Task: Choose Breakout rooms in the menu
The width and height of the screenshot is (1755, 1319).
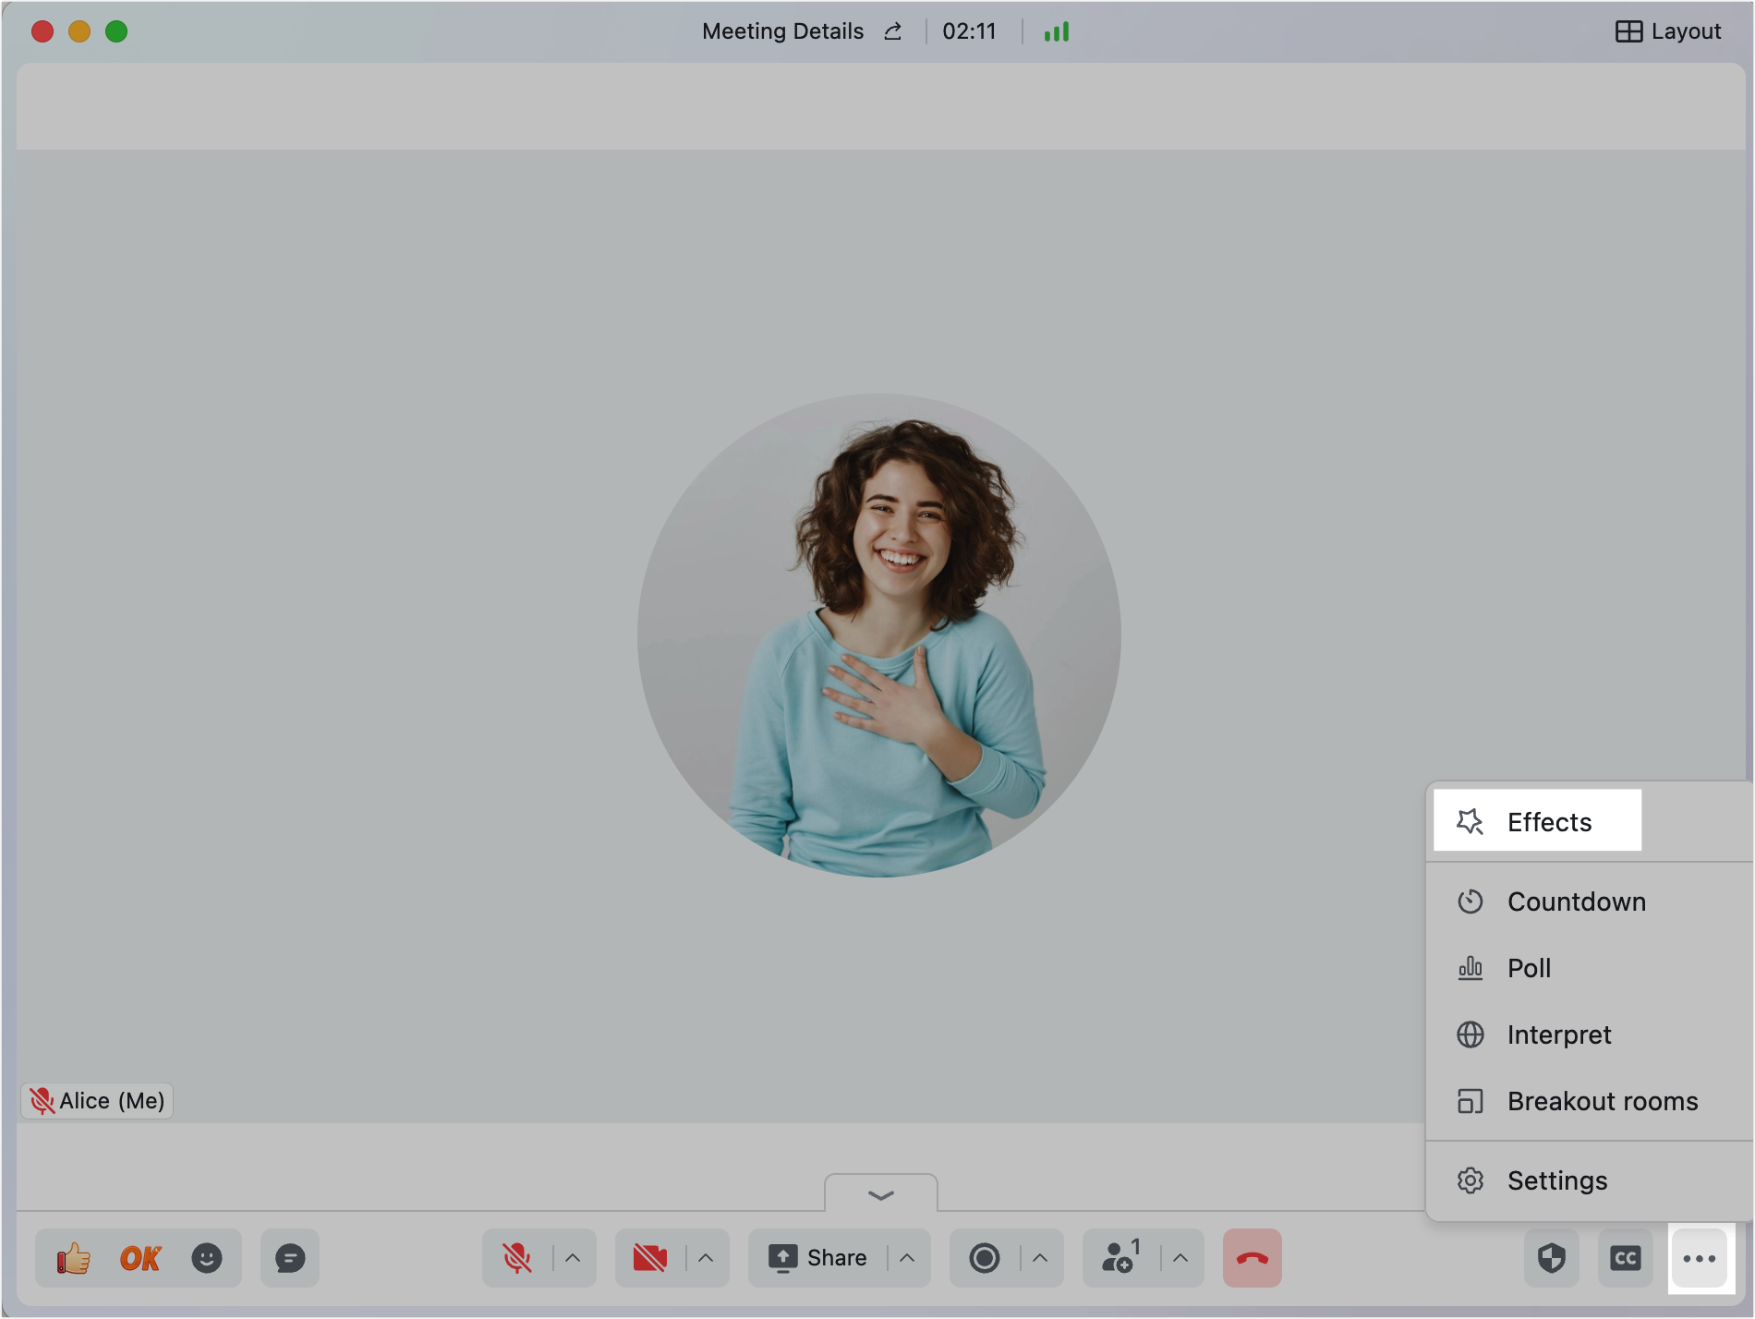Action: 1601,1101
